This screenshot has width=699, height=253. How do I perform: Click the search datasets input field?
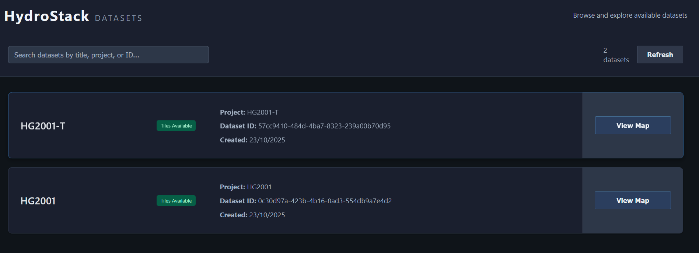(108, 55)
